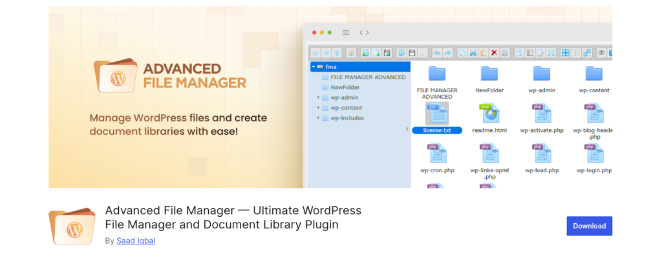Click the Mount network volume toolbar icon
662x260 pixels.
click(351, 53)
